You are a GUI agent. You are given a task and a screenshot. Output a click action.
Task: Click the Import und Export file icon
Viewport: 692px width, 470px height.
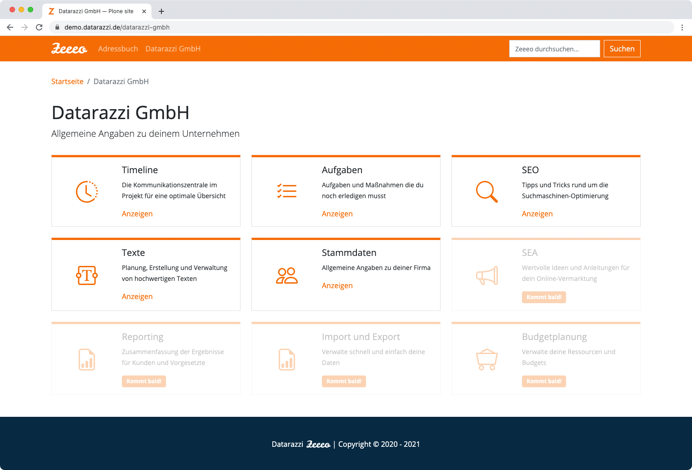[x=287, y=360]
